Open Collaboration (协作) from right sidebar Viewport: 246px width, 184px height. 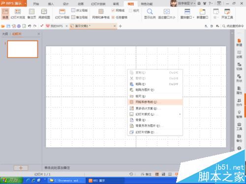[x=239, y=102]
